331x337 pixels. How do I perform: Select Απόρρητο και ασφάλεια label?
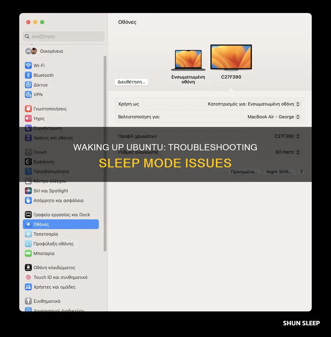point(59,200)
